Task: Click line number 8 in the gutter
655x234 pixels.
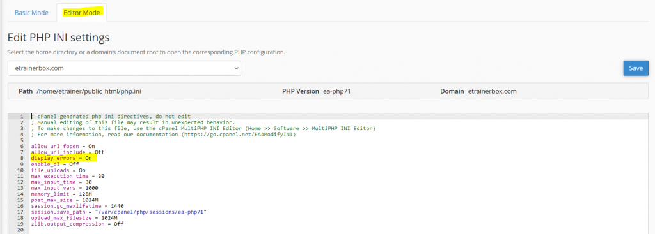Action: click(x=22, y=158)
